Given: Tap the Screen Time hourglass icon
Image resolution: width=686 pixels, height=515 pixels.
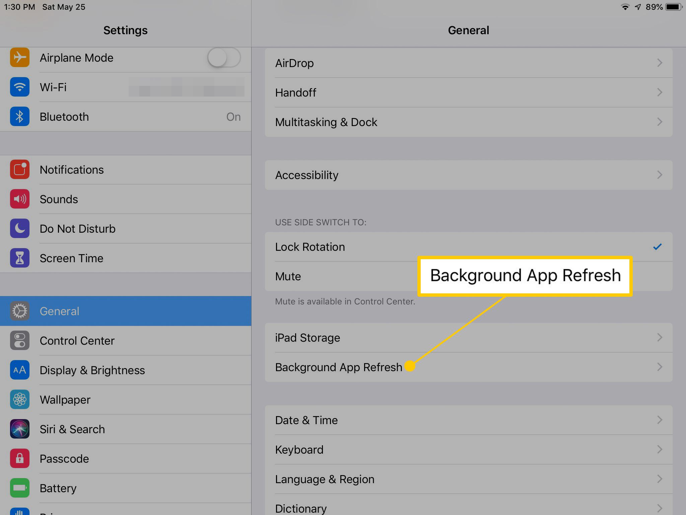Looking at the screenshot, I should point(20,258).
